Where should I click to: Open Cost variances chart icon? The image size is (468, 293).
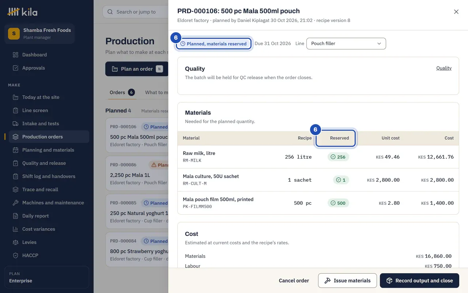coord(15,229)
